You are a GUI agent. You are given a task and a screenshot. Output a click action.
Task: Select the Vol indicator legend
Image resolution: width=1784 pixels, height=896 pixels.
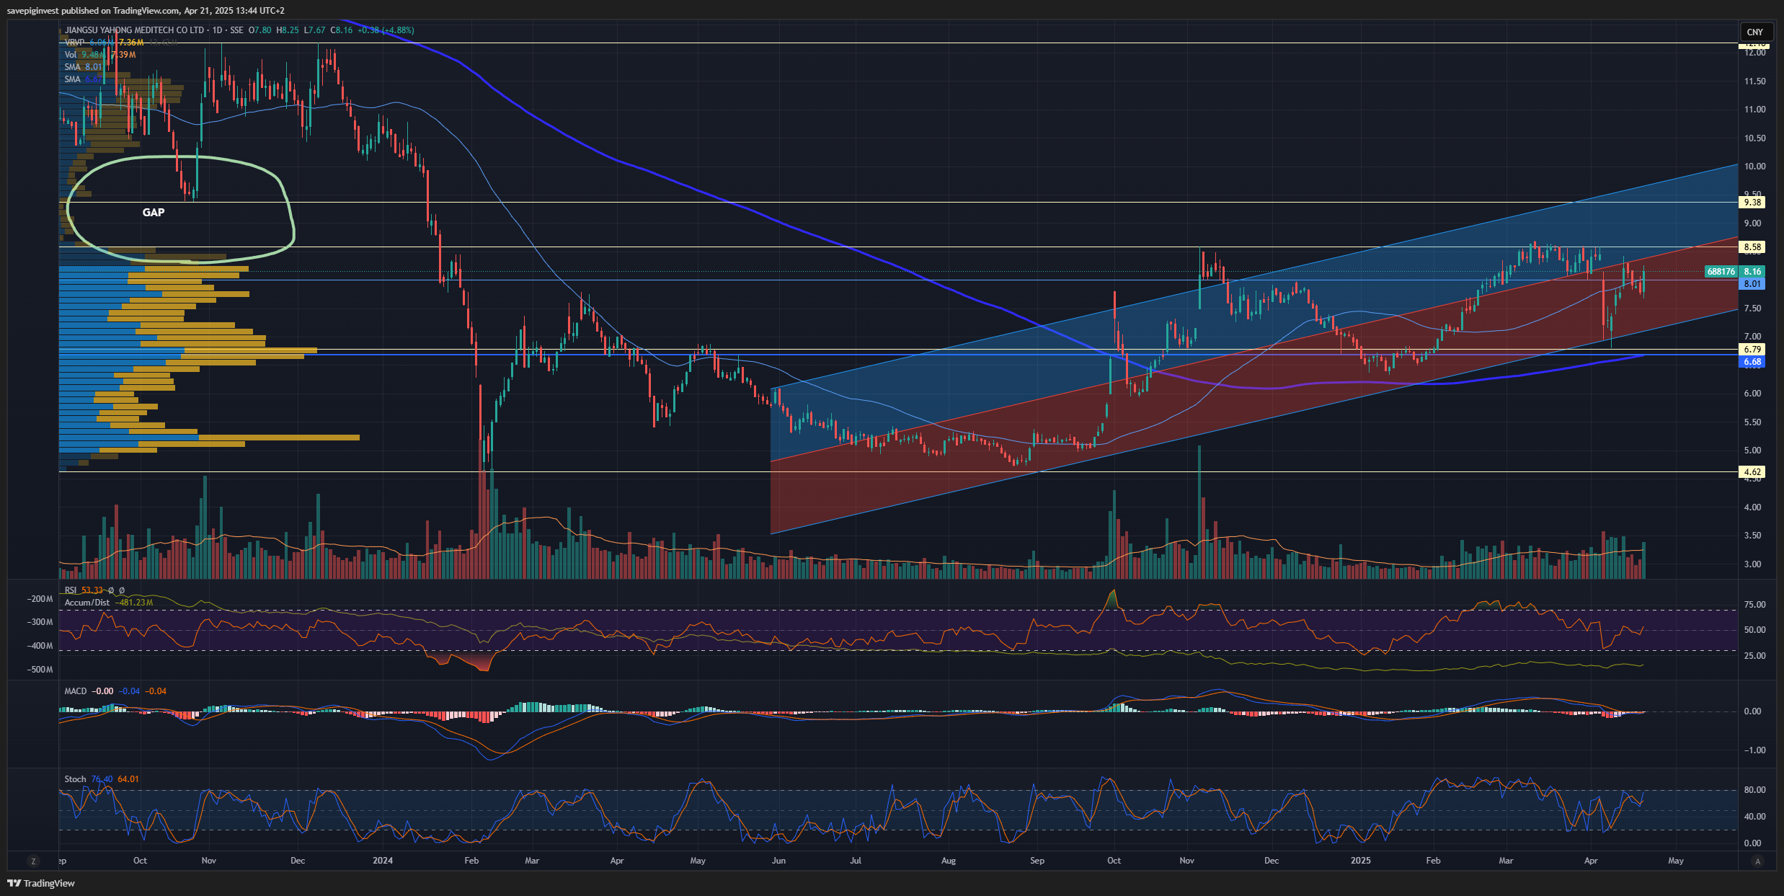click(70, 55)
